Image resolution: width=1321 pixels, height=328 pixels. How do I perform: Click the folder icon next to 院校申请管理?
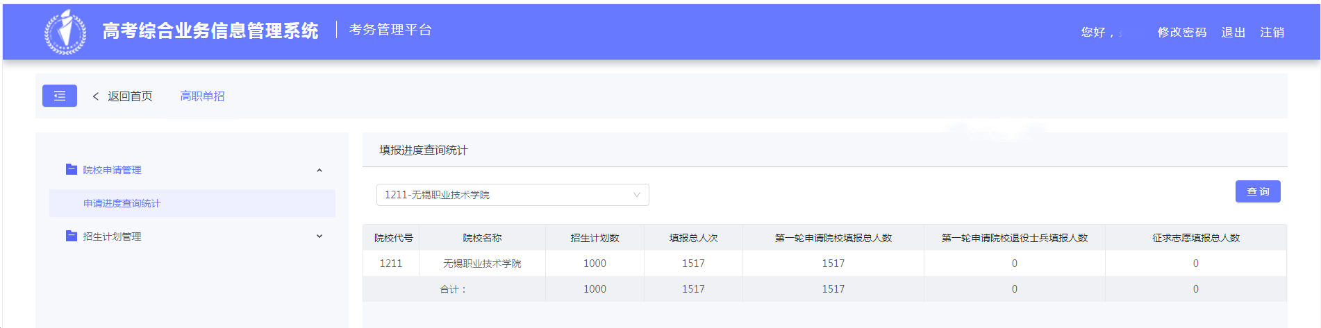point(71,169)
